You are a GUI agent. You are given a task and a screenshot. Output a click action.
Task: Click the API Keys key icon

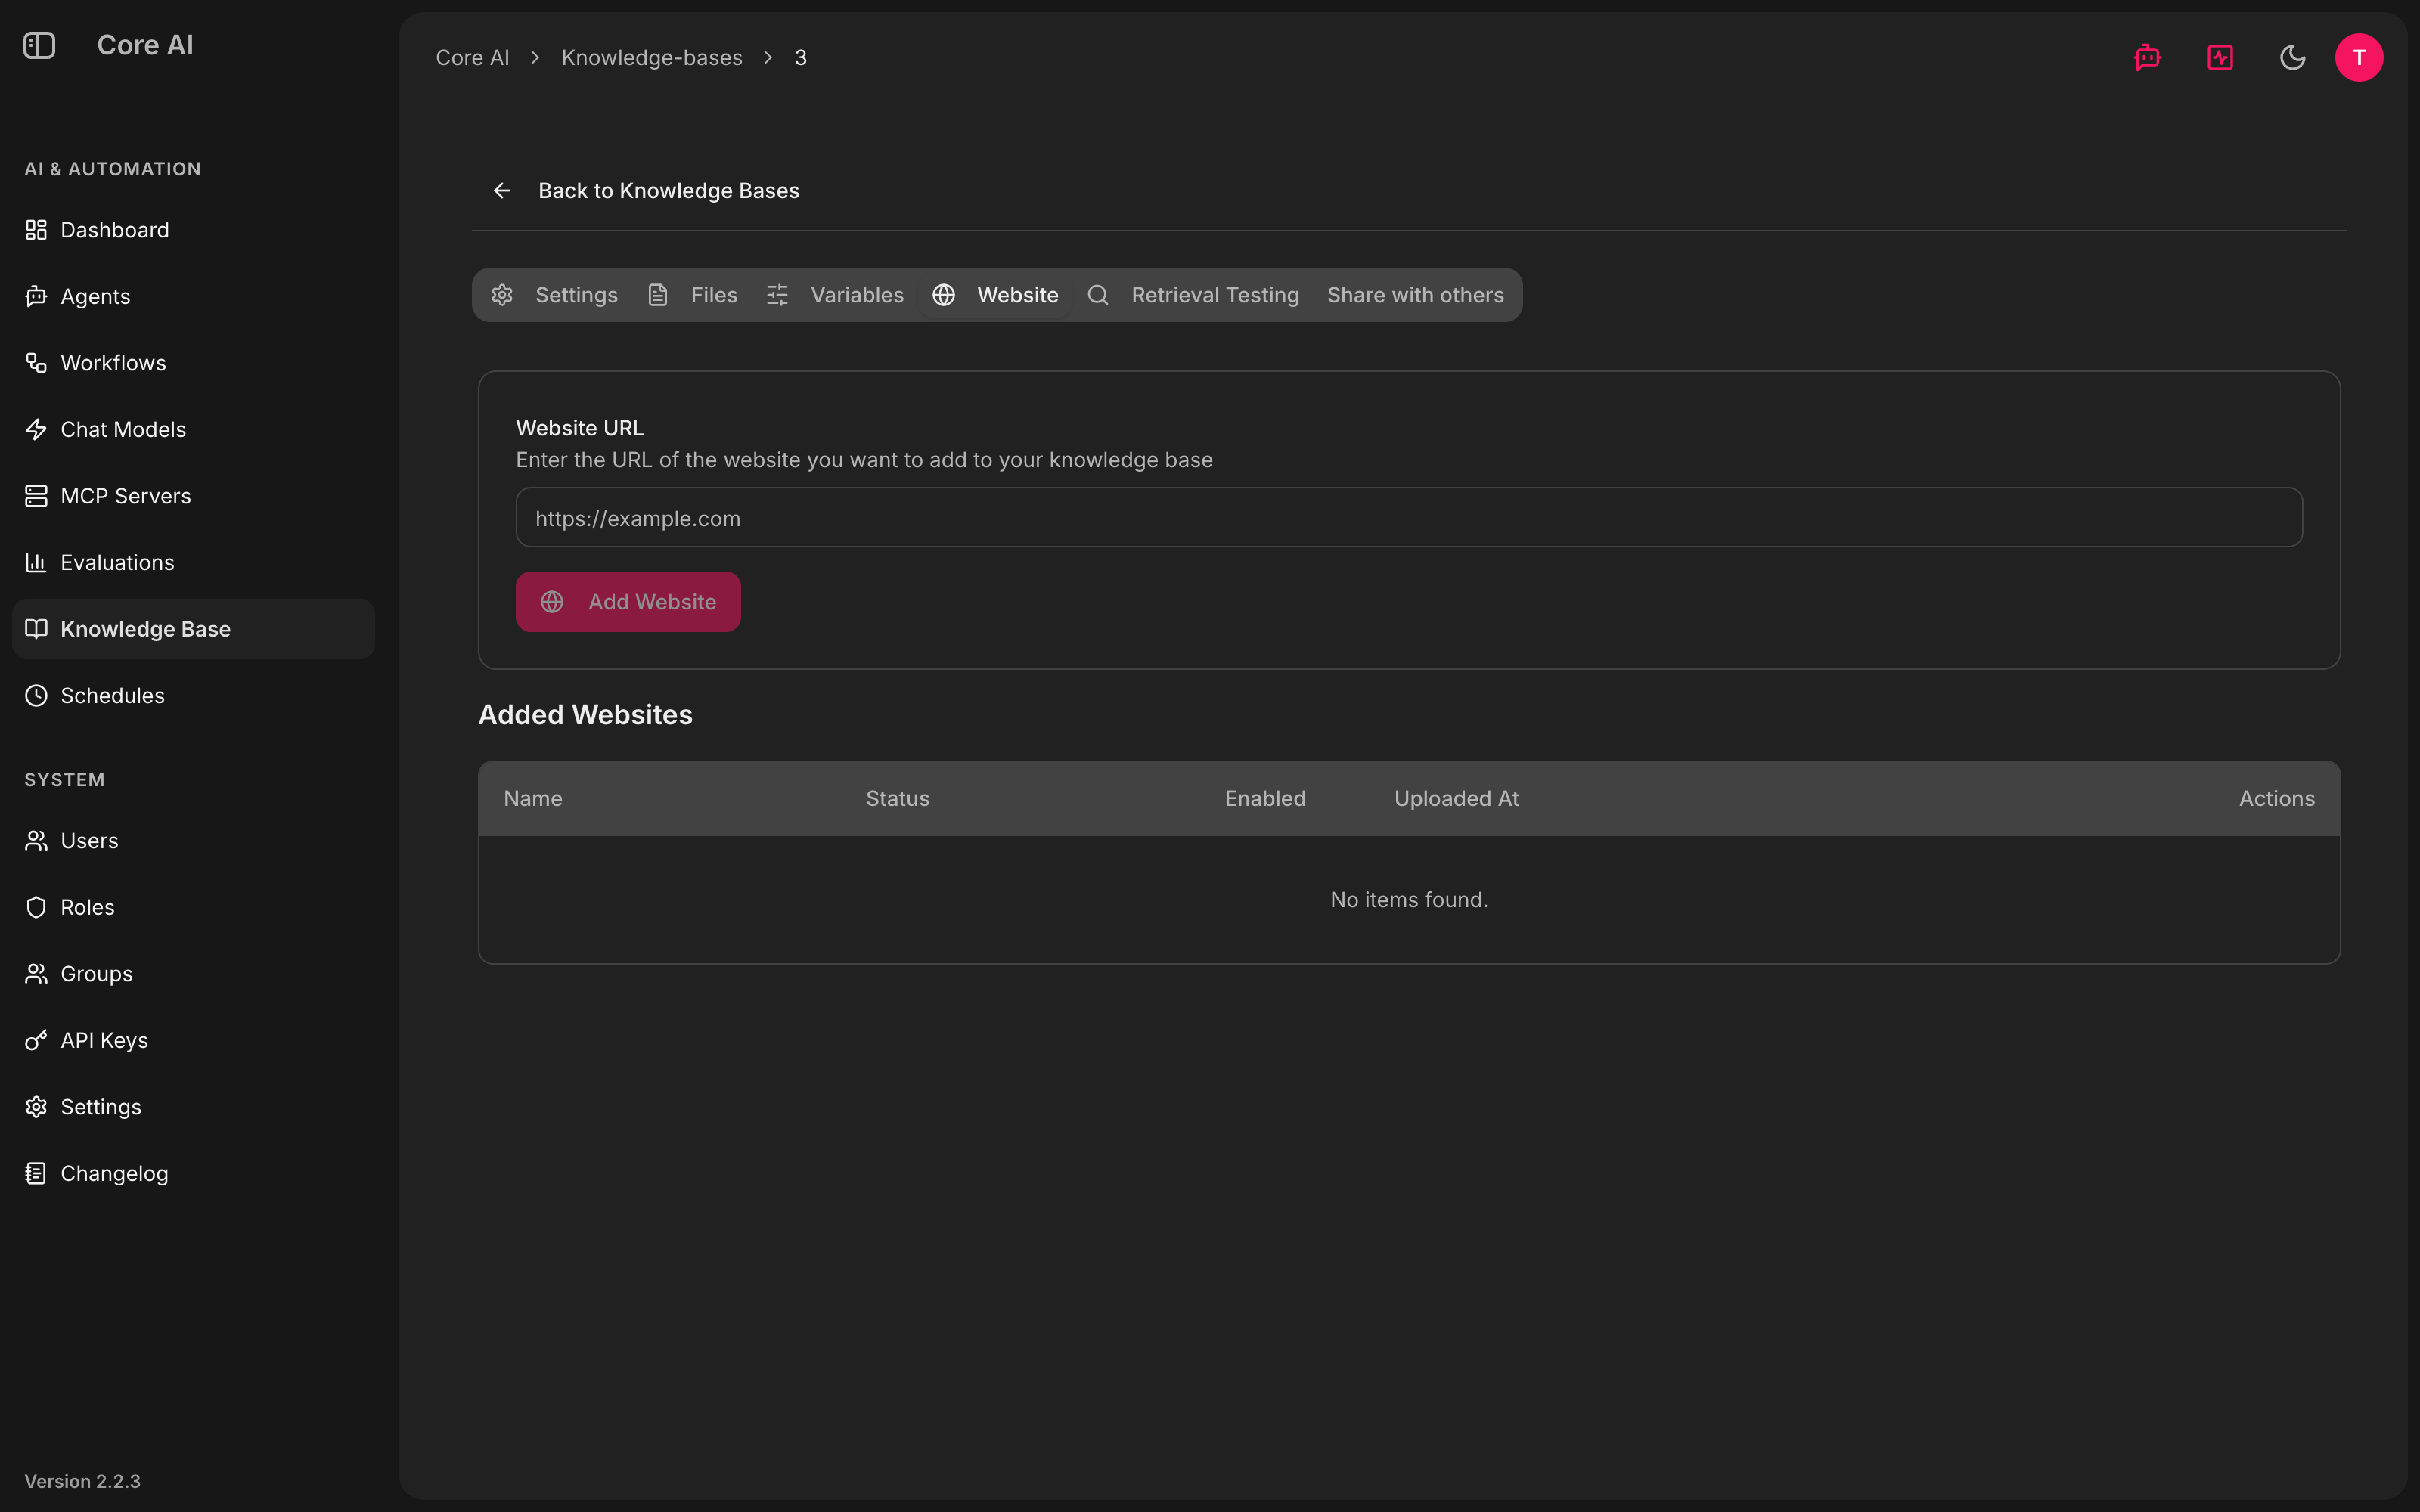(x=36, y=1040)
